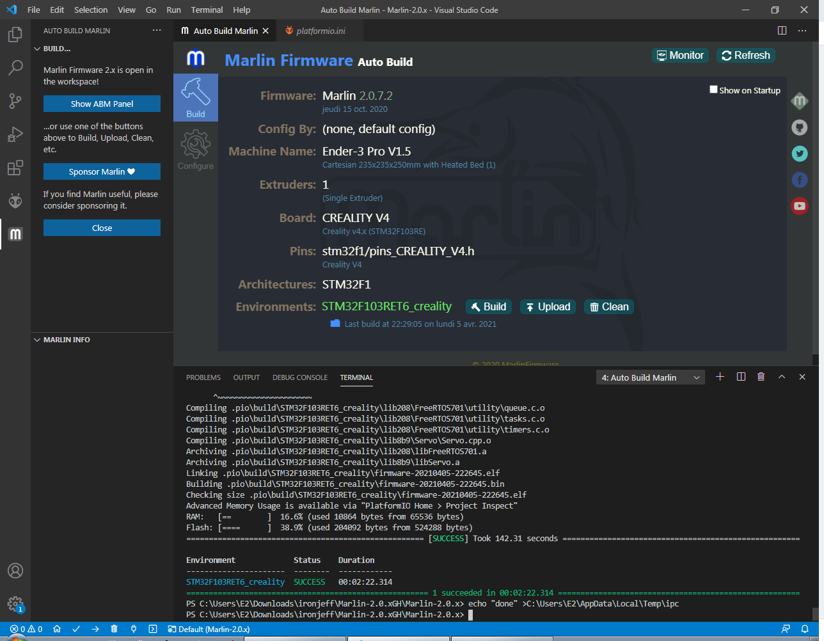
Task: Click the Twitter icon in Marlin panel
Action: pos(799,154)
